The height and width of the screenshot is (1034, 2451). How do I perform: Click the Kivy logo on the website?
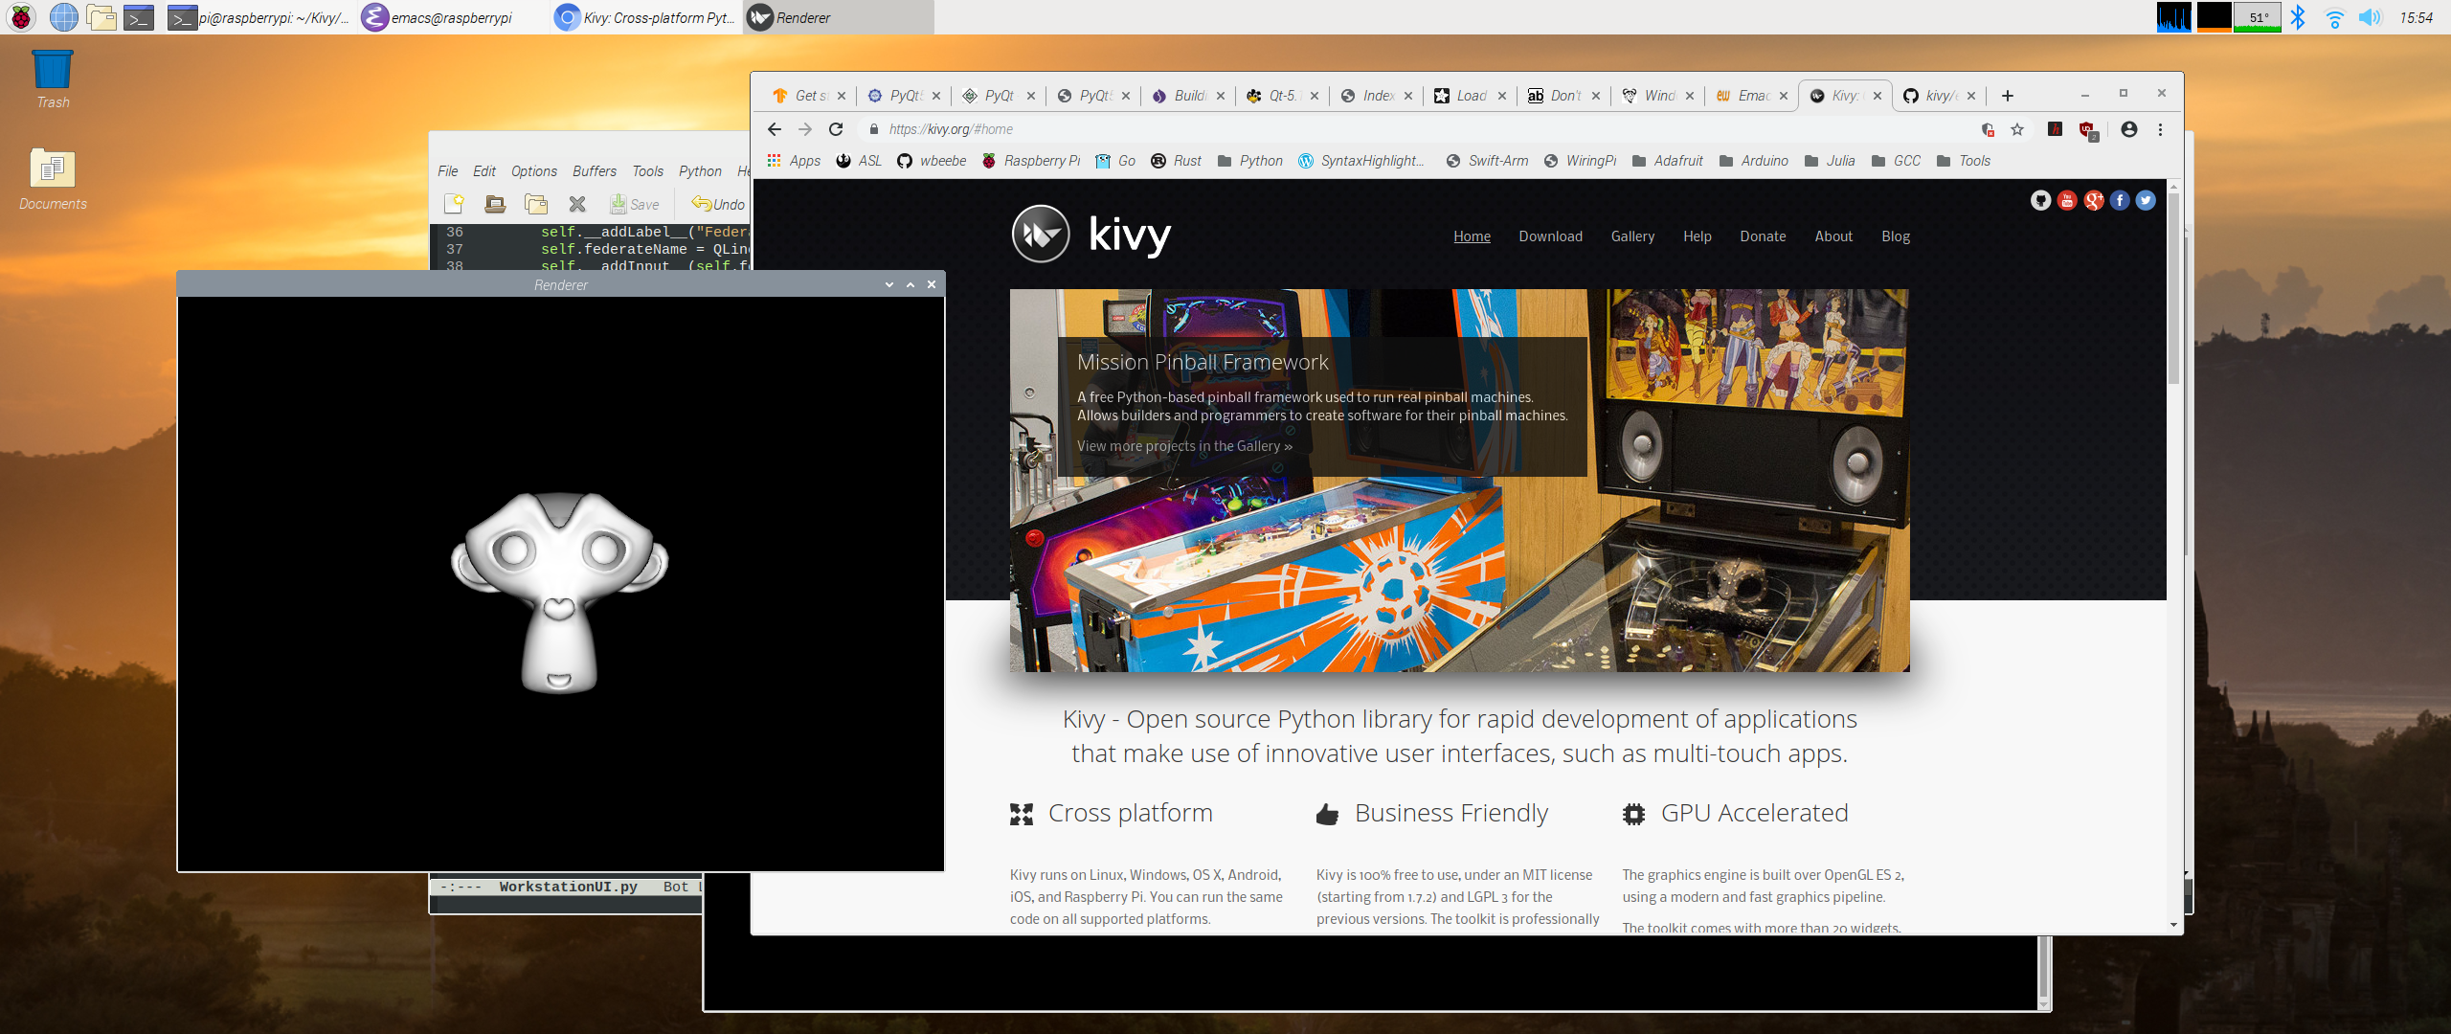(1091, 234)
